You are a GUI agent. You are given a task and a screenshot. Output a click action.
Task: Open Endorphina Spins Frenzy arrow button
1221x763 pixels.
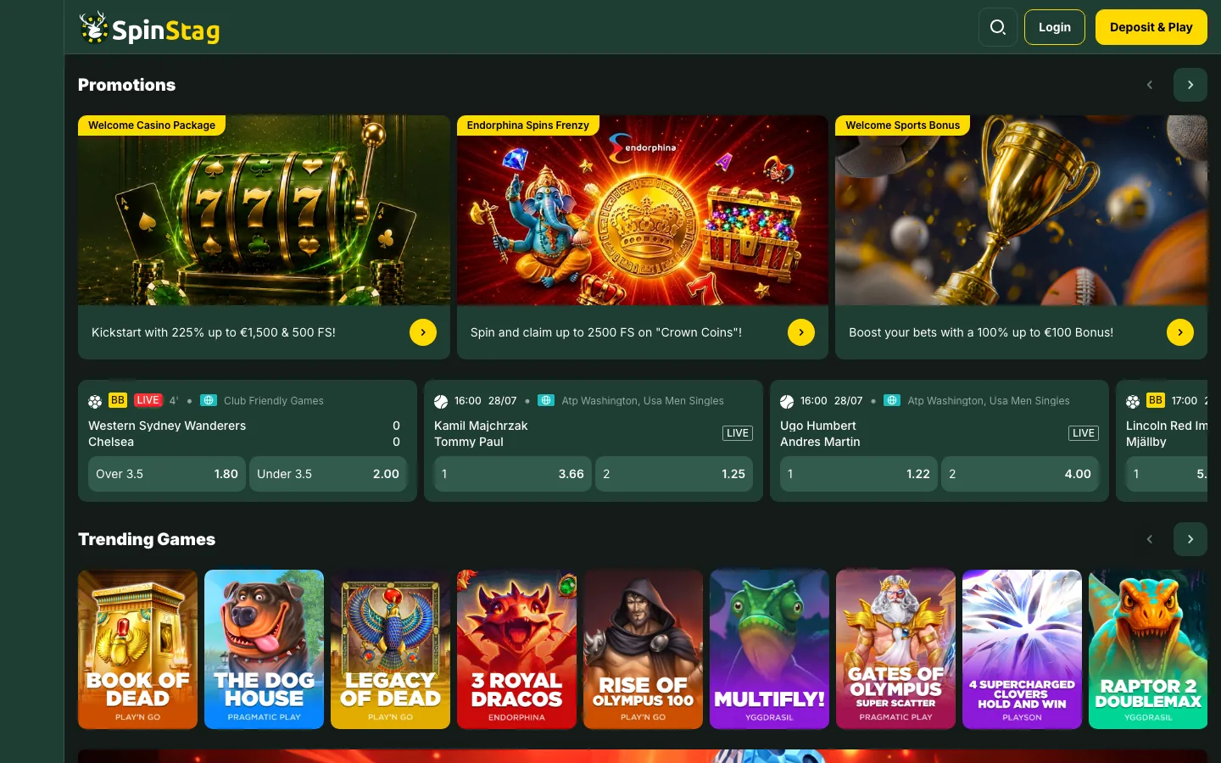[801, 332]
